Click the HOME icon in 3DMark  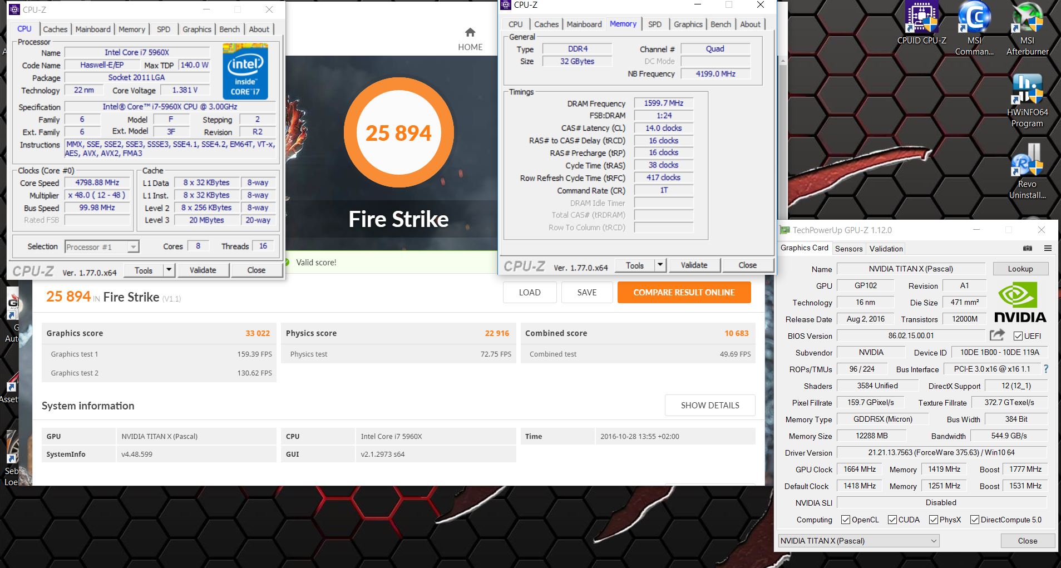point(470,33)
